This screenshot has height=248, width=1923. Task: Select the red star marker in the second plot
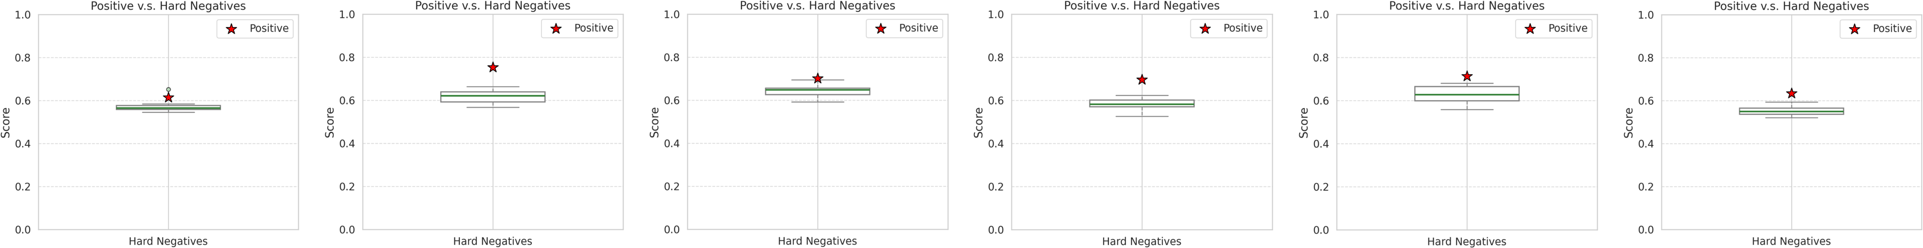pos(493,67)
